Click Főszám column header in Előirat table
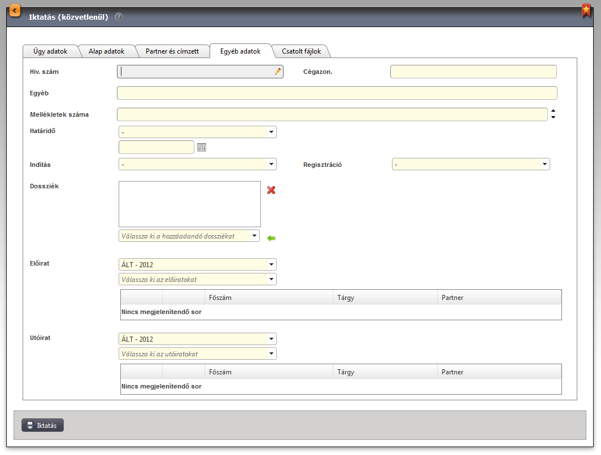Viewport: 601px width, 455px height. point(269,297)
